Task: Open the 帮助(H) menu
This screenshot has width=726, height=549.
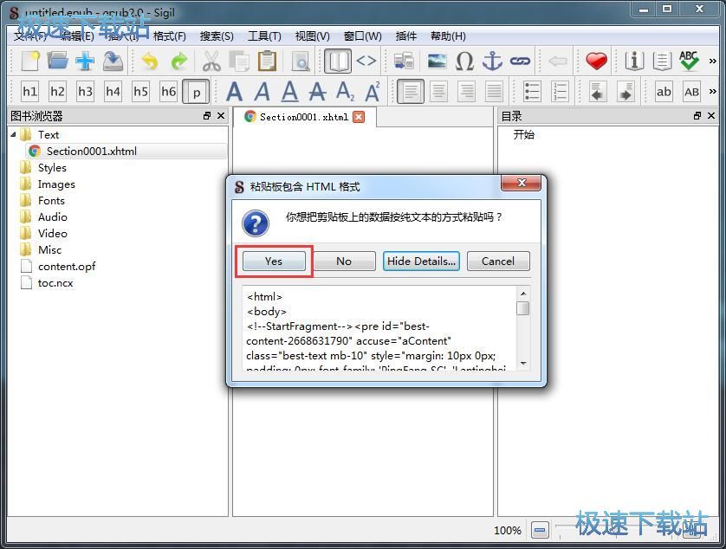Action: tap(448, 36)
